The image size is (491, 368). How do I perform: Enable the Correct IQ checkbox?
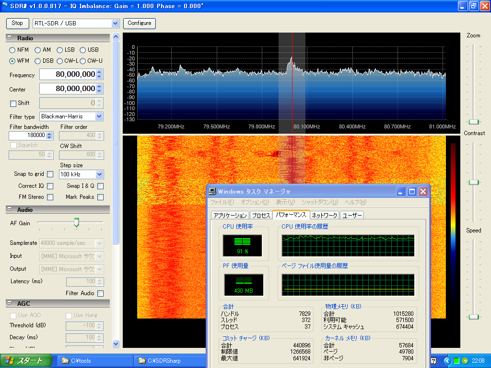click(50, 186)
